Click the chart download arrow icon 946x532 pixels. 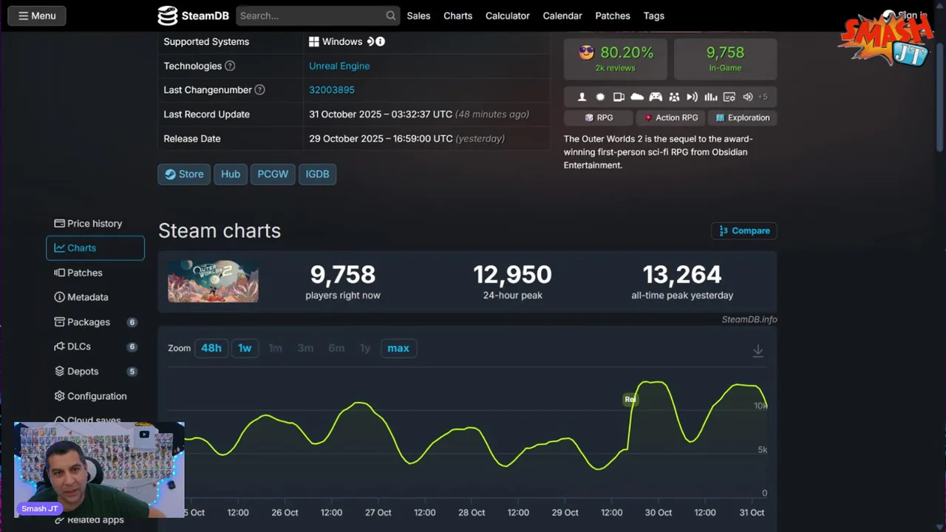coord(758,351)
